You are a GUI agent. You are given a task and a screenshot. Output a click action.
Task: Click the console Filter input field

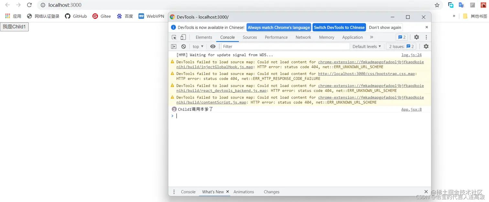286,47
